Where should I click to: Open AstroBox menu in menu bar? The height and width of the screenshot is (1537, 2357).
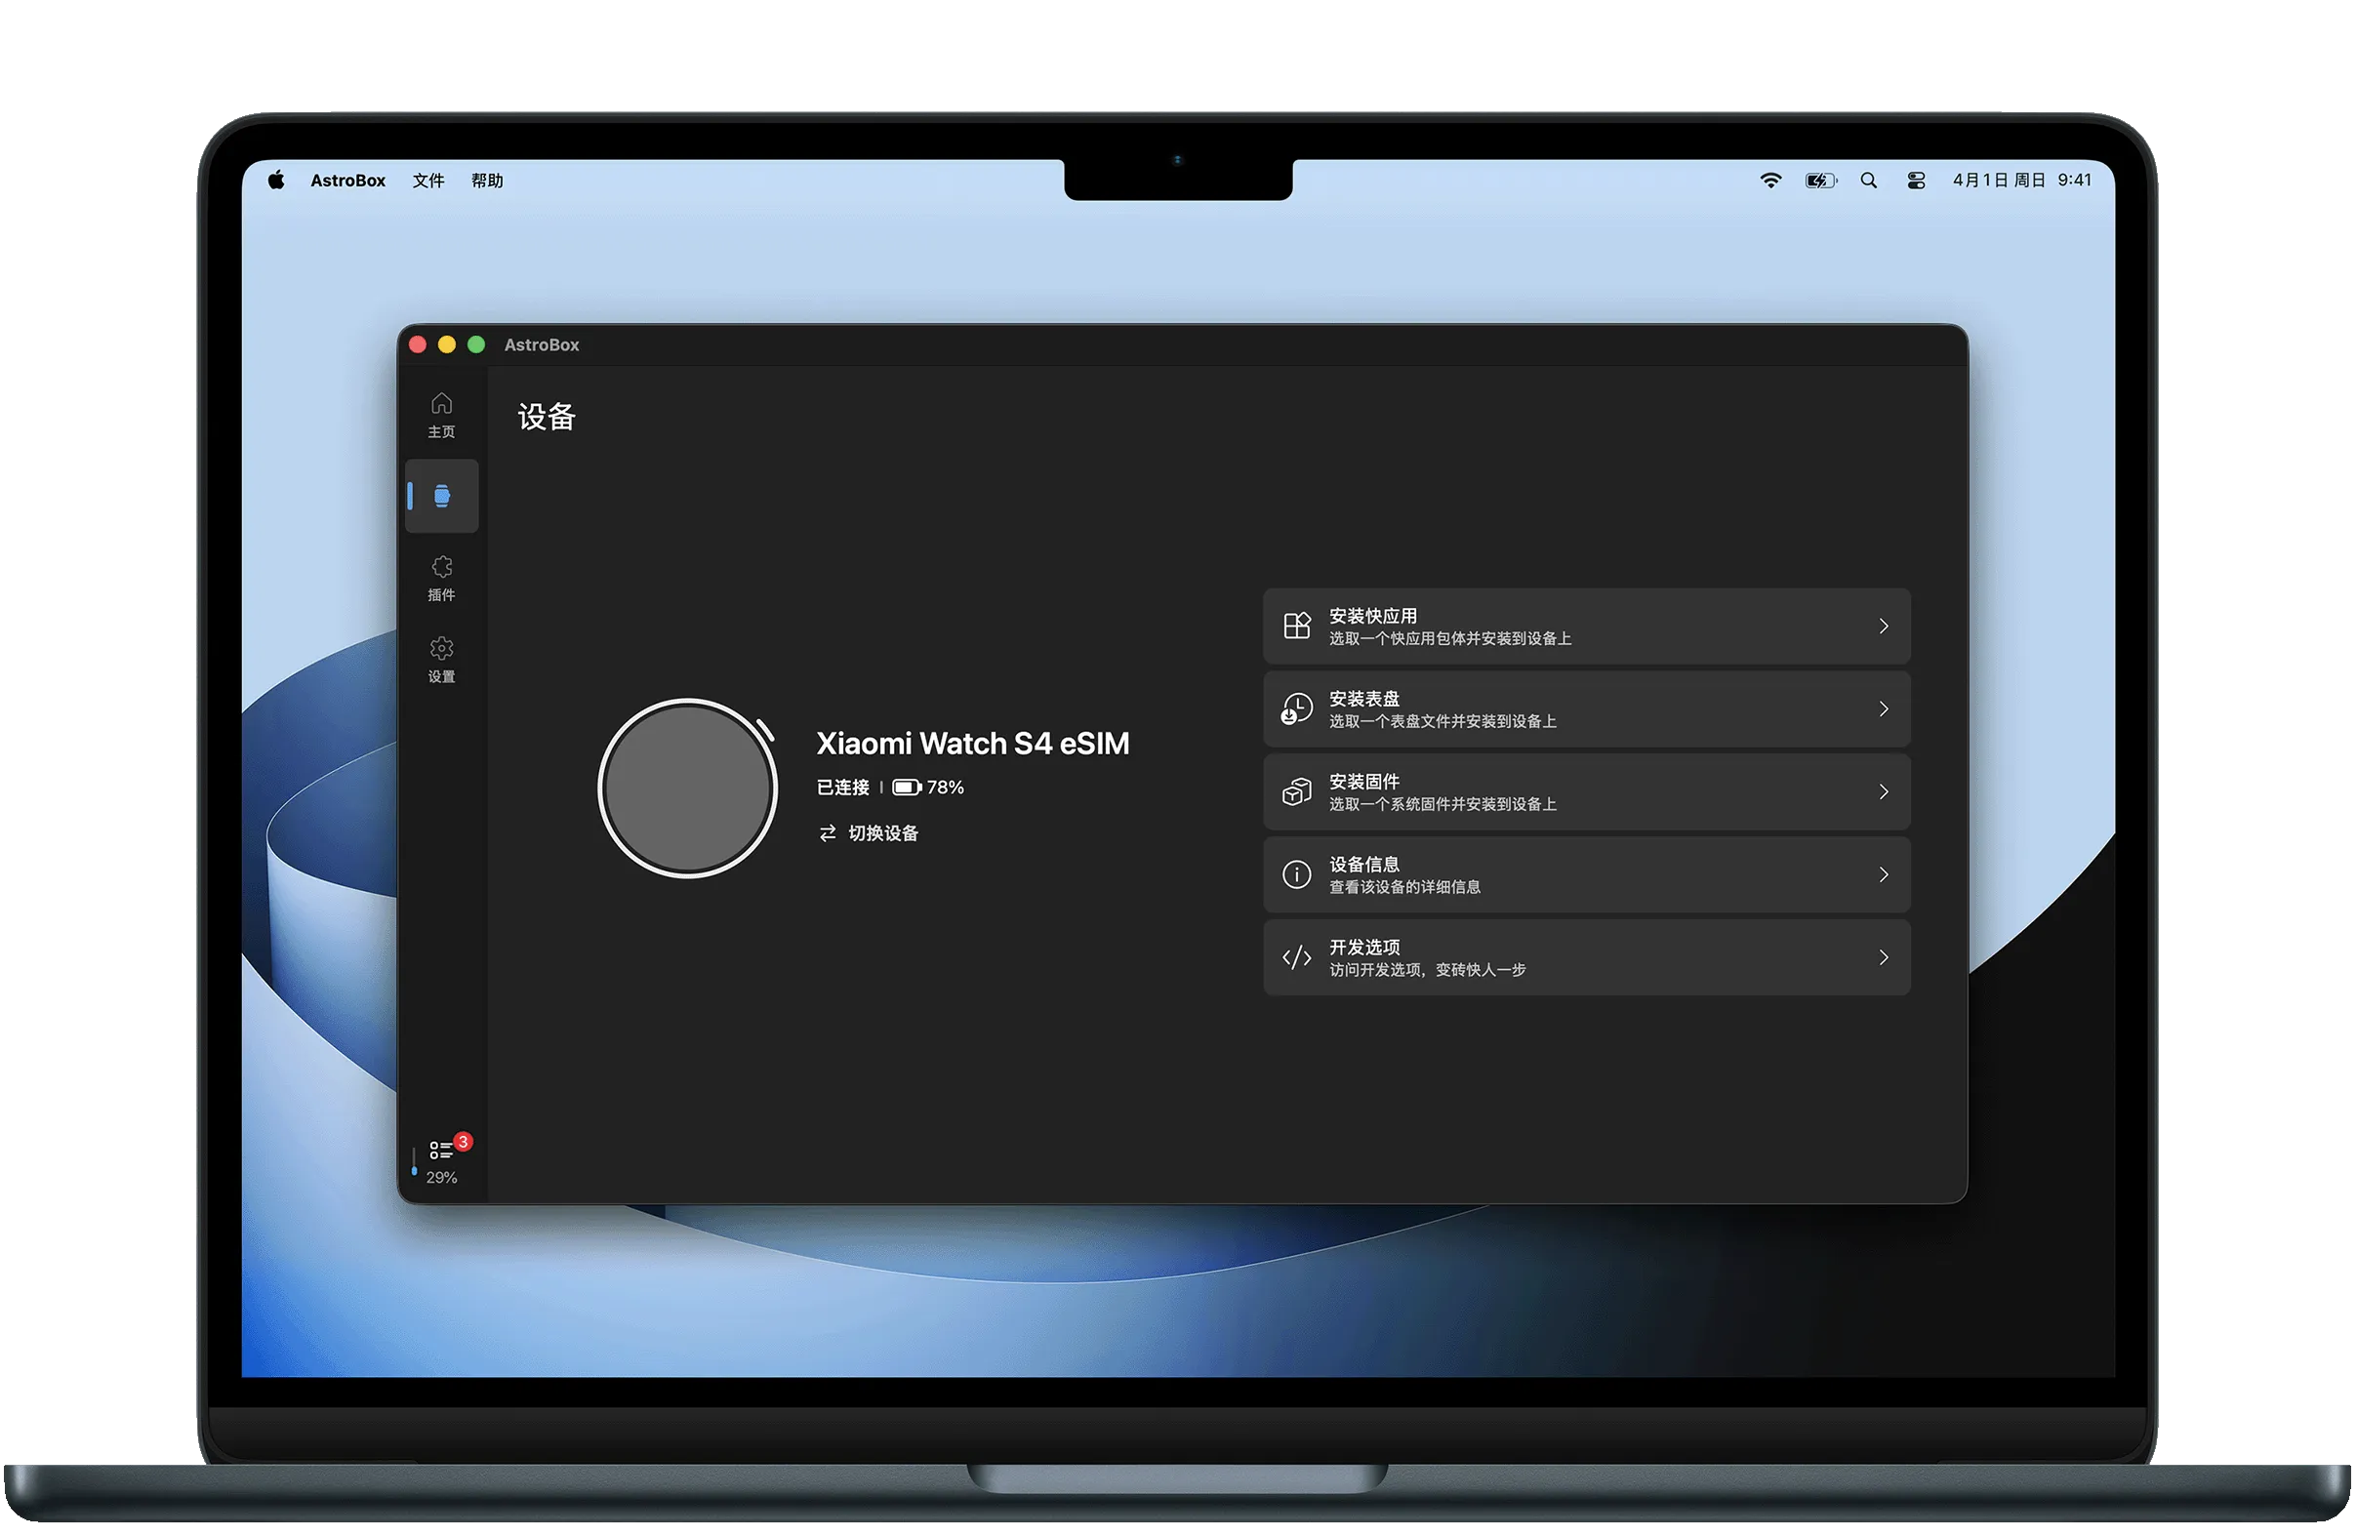[x=347, y=181]
